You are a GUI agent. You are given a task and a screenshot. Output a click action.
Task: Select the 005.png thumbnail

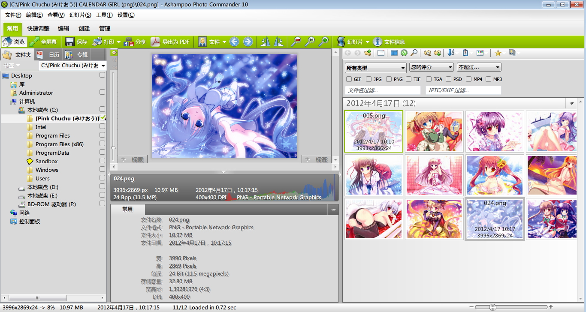[374, 131]
